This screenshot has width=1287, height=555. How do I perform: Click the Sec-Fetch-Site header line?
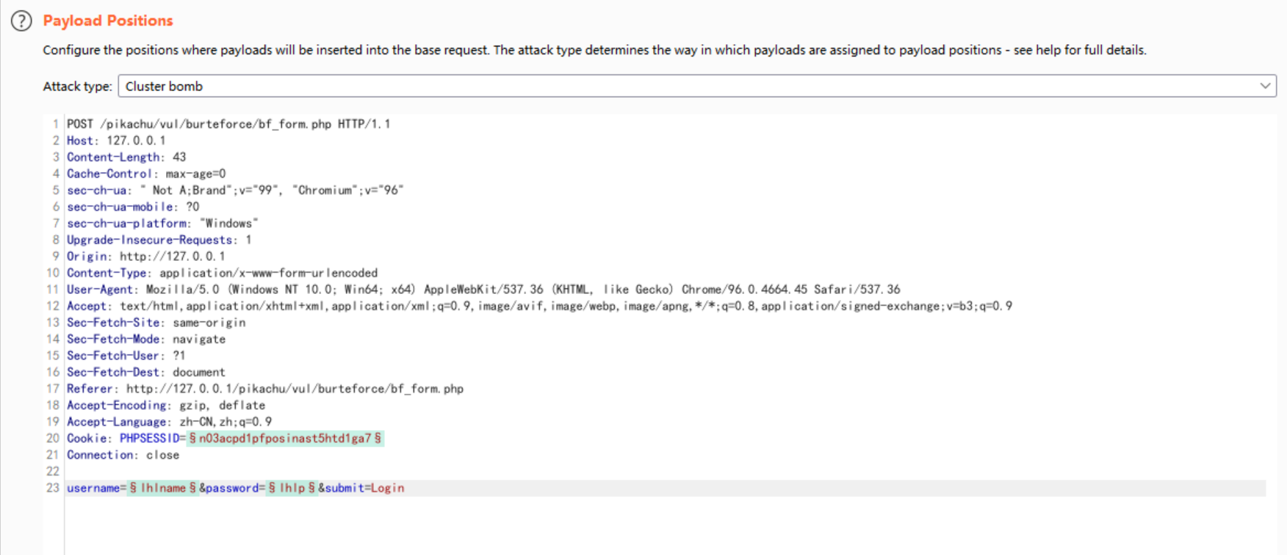(x=156, y=323)
